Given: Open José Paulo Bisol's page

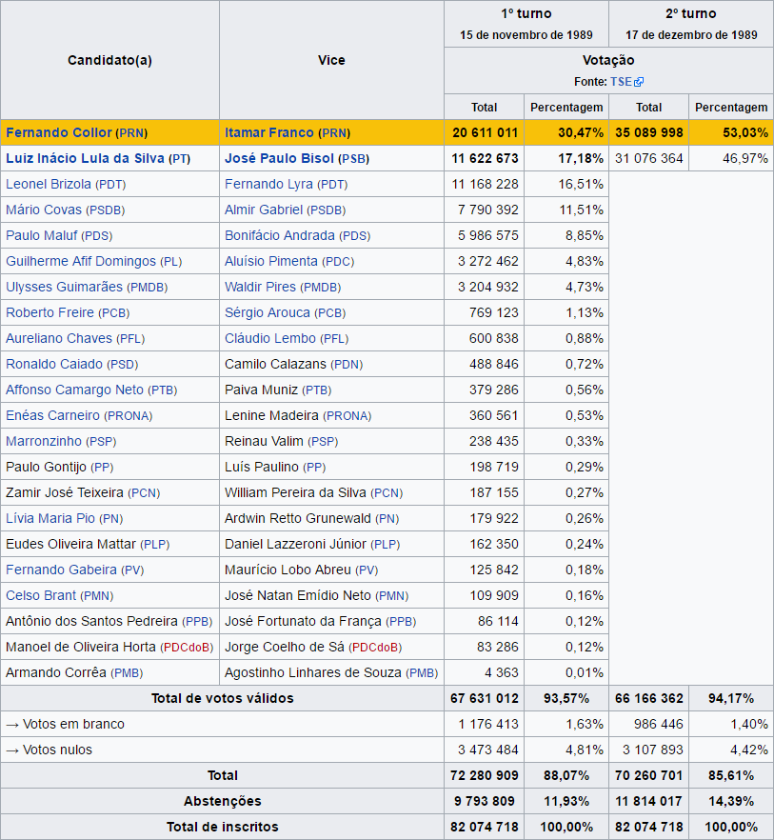Looking at the screenshot, I should point(279,158).
